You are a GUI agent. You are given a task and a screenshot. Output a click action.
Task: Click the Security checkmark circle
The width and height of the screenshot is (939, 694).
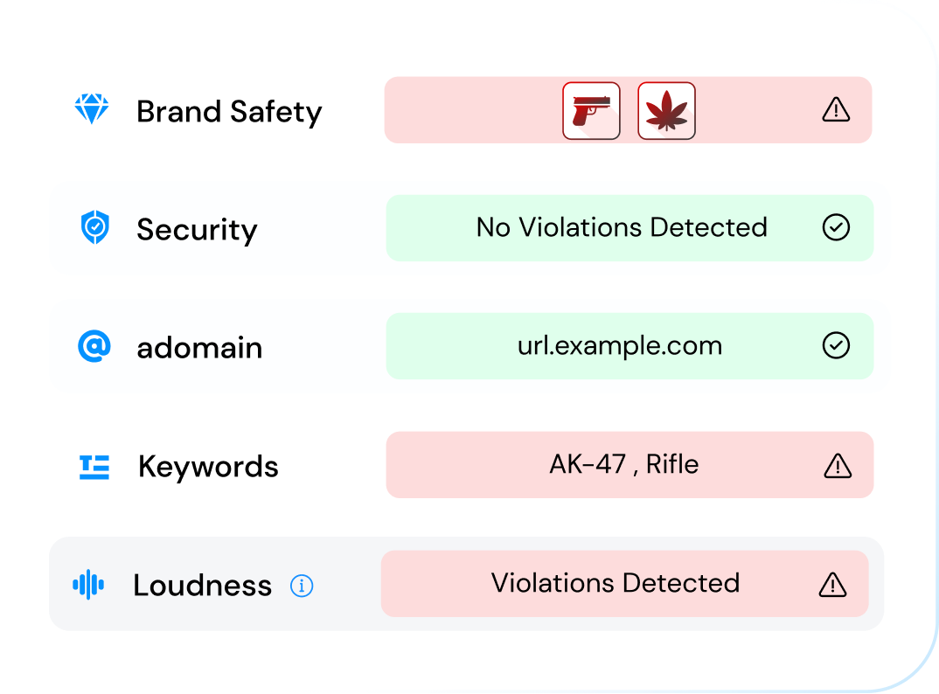tap(837, 228)
